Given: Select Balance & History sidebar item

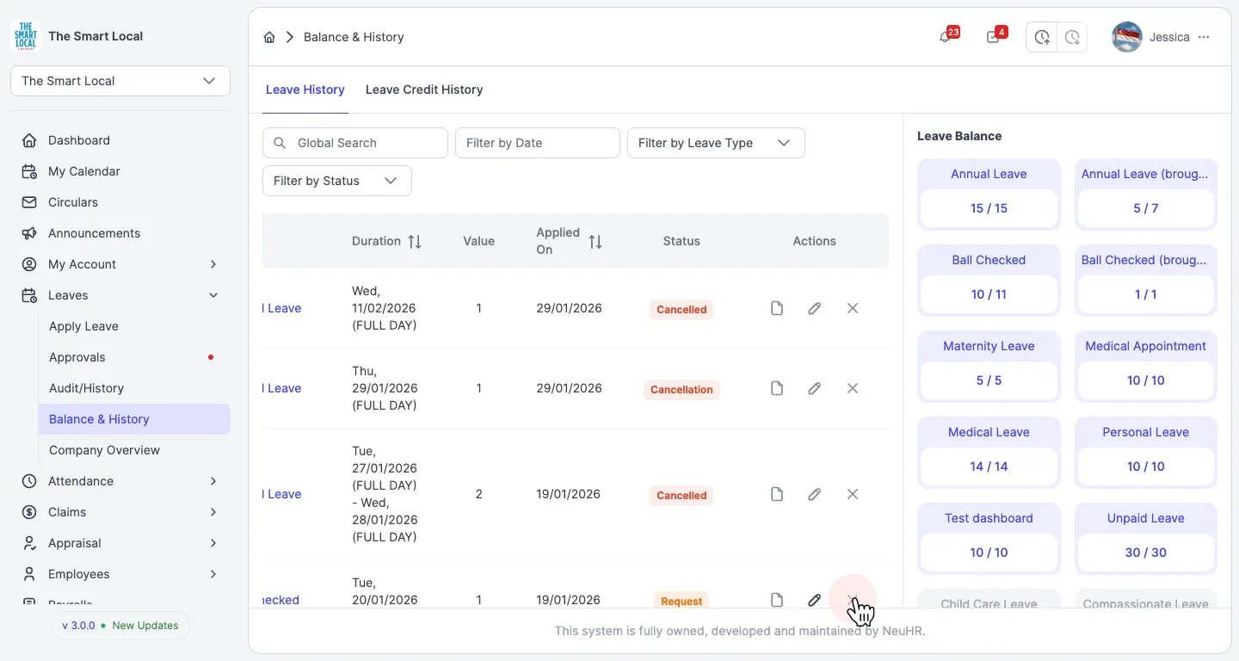Looking at the screenshot, I should coord(134,419).
